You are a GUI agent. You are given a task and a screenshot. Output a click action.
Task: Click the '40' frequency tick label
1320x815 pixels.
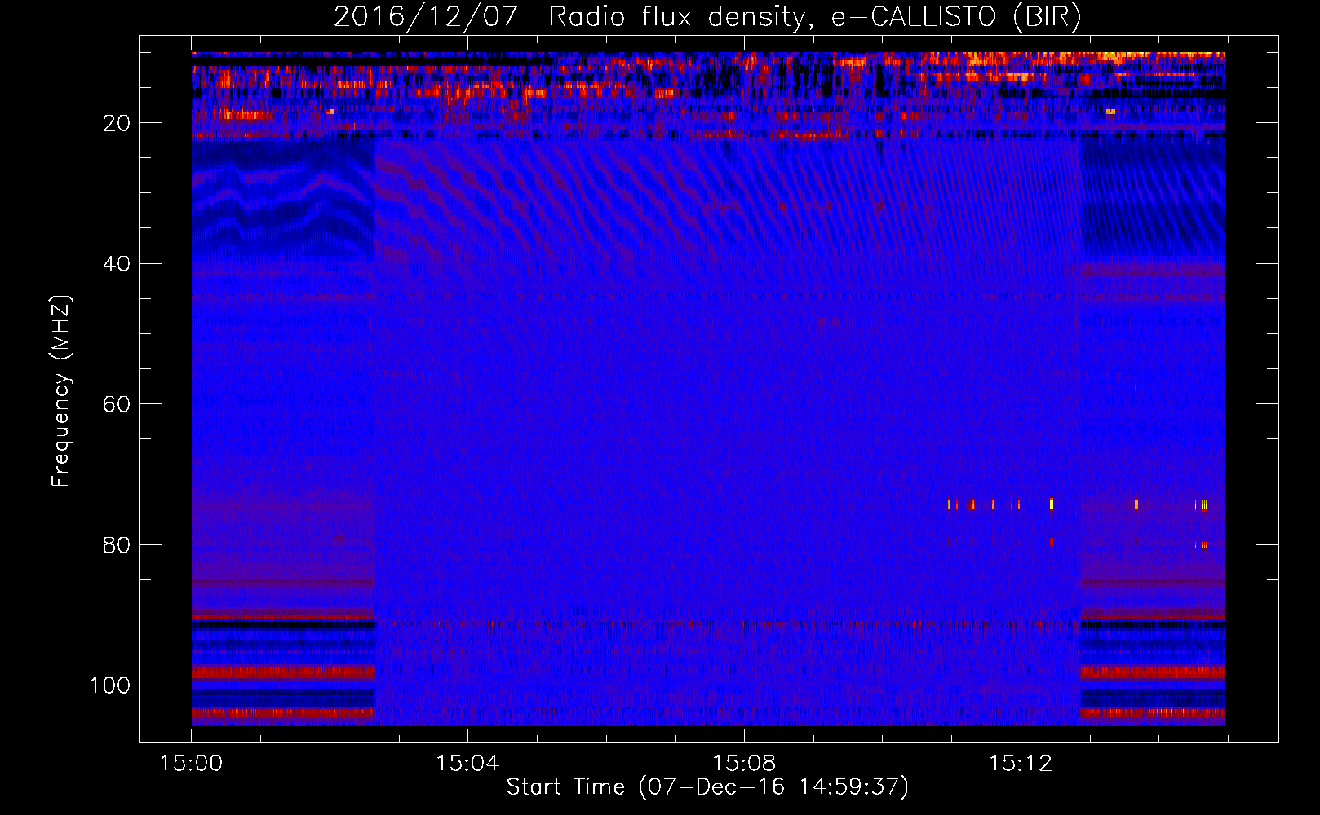click(117, 264)
